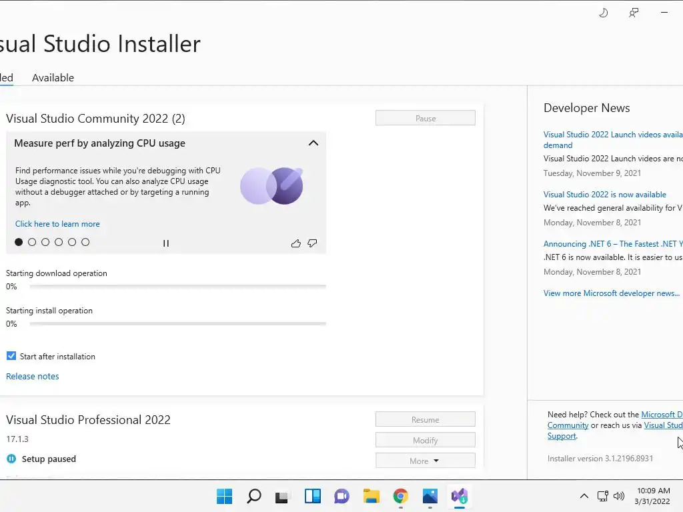Open Windows taskbar search
The height and width of the screenshot is (512, 683).
coord(254,496)
